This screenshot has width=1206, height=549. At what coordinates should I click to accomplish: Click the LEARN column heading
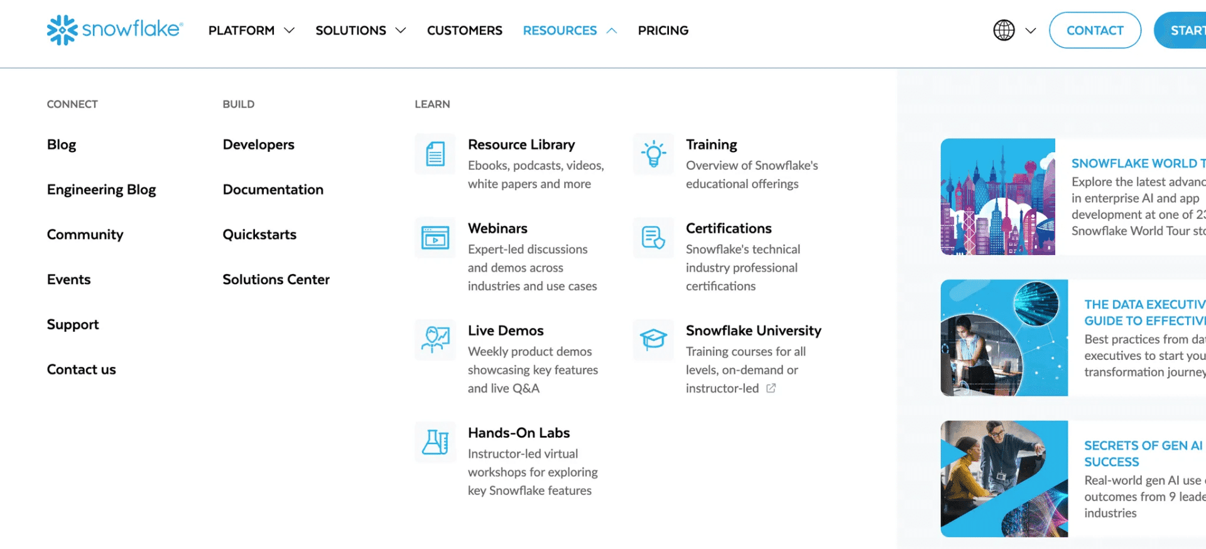pyautogui.click(x=432, y=104)
